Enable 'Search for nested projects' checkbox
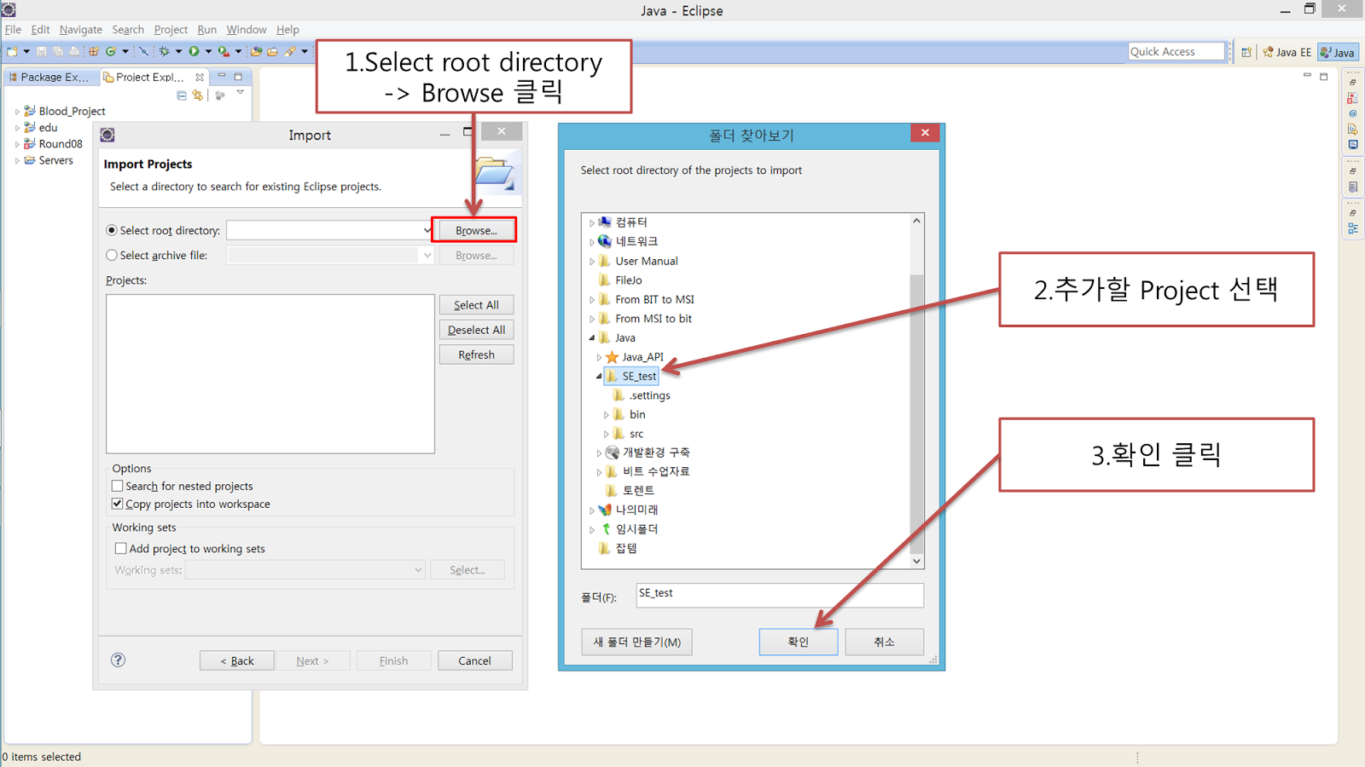1365x767 pixels. (118, 486)
